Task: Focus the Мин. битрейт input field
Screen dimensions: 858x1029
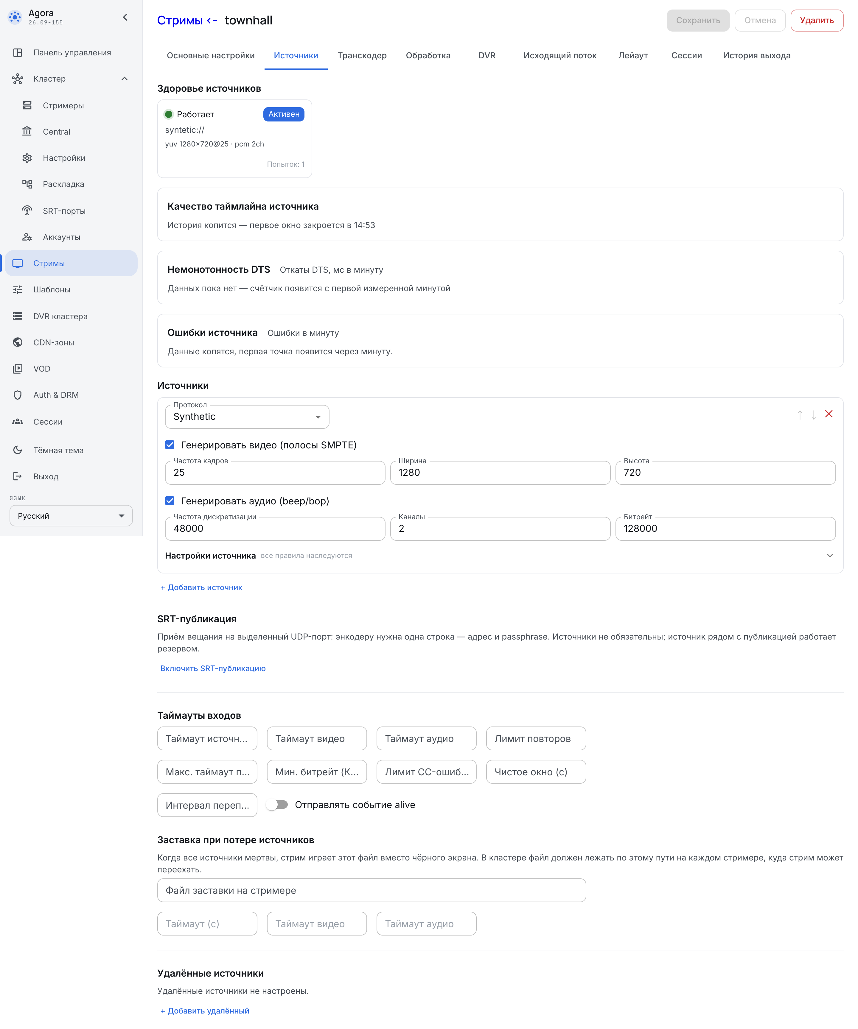Action: point(317,772)
